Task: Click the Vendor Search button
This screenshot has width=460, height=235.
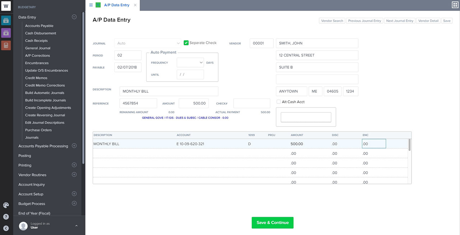Action: pos(332,21)
